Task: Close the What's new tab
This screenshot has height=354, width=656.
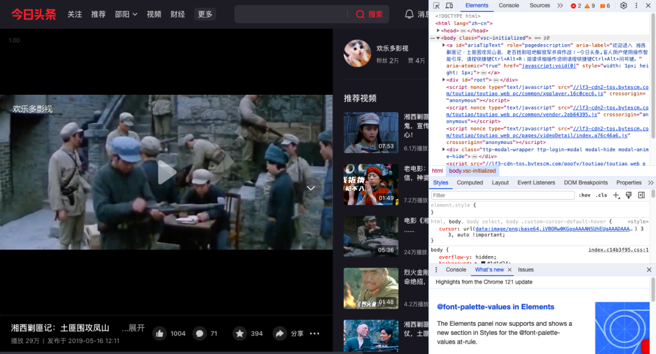Action: (x=509, y=270)
